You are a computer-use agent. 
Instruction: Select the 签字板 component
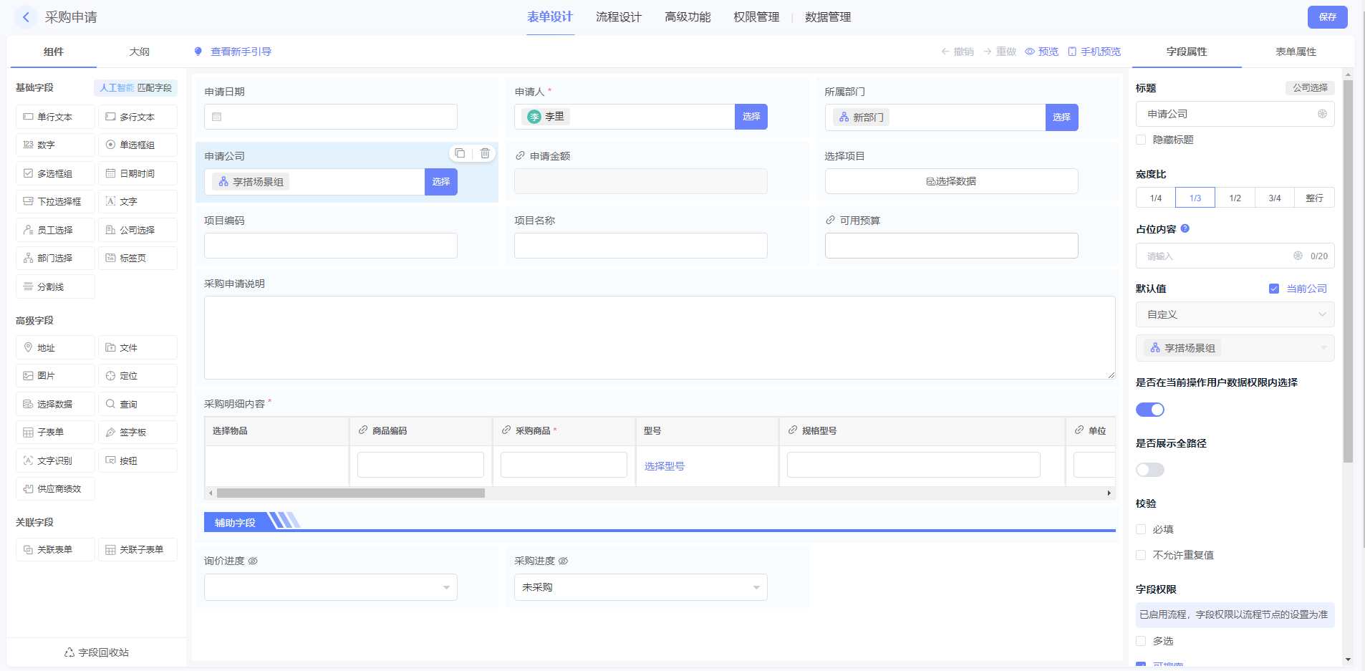(138, 433)
